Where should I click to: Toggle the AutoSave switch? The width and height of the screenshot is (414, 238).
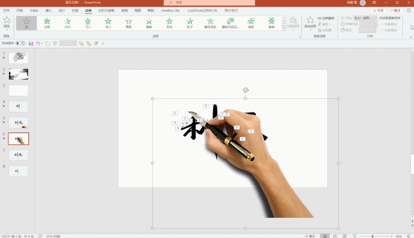point(20,43)
